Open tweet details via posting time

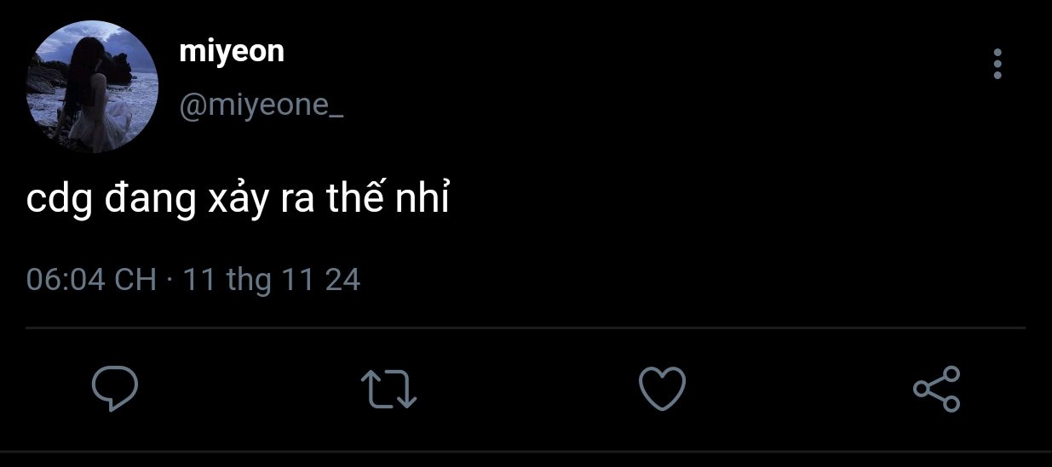[91, 279]
